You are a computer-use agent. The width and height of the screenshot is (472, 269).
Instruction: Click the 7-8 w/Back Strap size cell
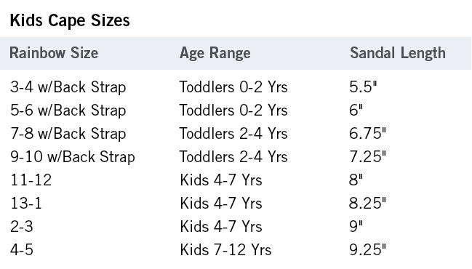(x=68, y=134)
